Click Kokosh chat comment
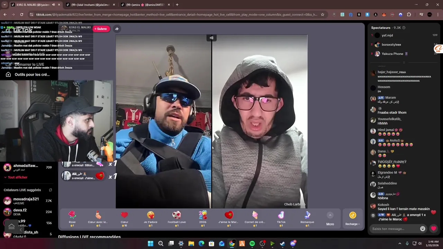443x249 pixels. point(404,209)
